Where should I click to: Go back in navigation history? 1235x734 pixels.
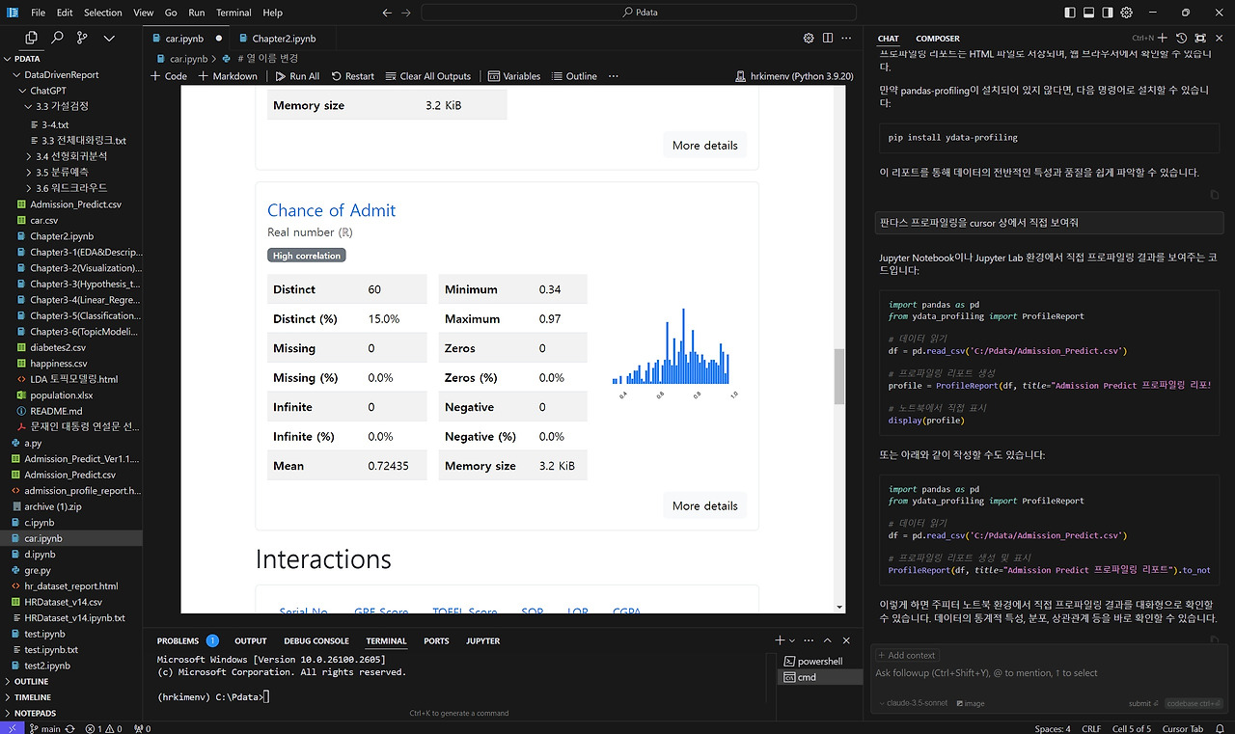[387, 13]
